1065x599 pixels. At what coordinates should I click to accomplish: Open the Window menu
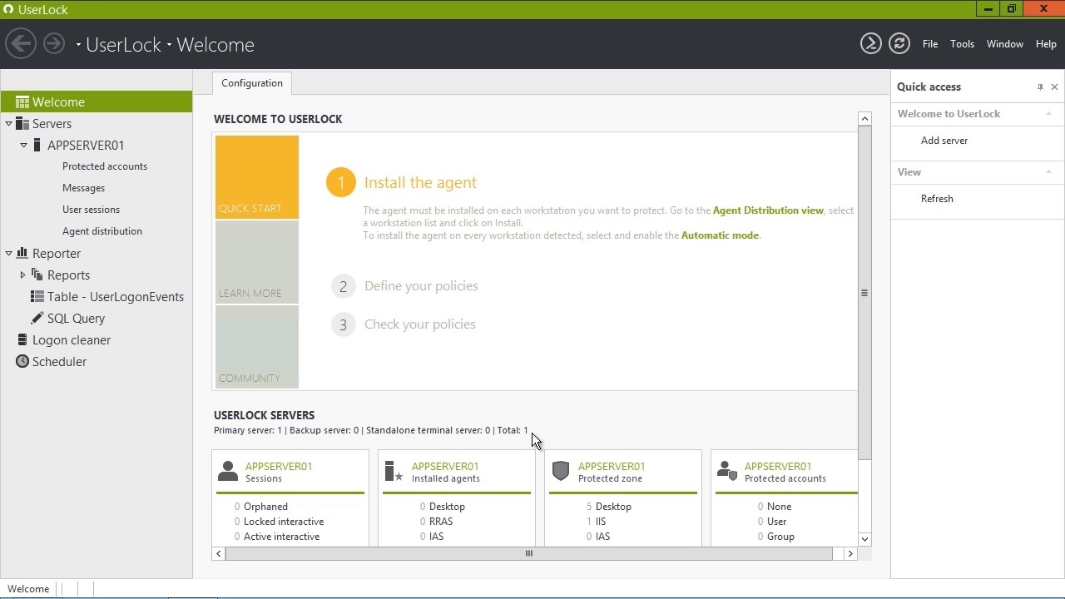pos(1005,44)
